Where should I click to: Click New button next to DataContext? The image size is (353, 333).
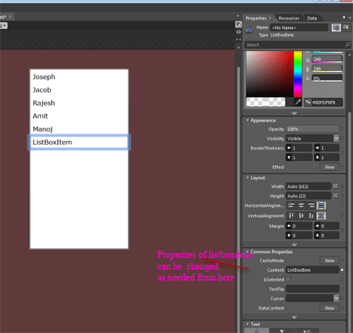[329, 308]
